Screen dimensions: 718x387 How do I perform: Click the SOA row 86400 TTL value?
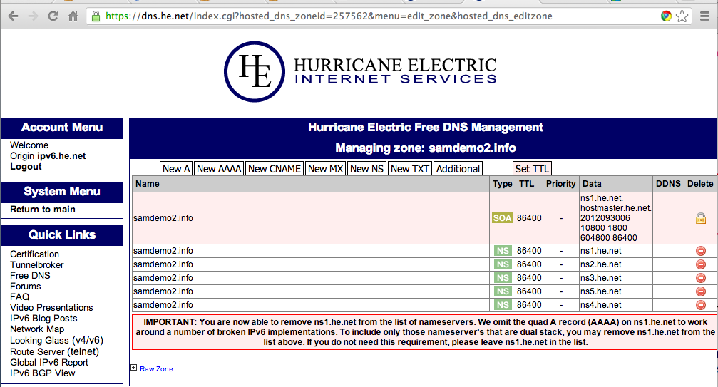point(529,218)
